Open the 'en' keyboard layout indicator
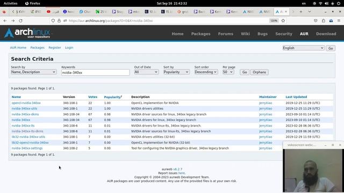The image size is (344, 193). (x=304, y=3)
